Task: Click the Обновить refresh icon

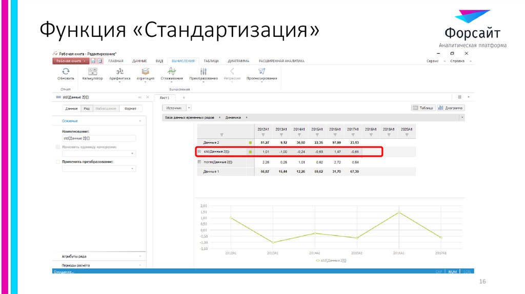Action: click(x=66, y=71)
